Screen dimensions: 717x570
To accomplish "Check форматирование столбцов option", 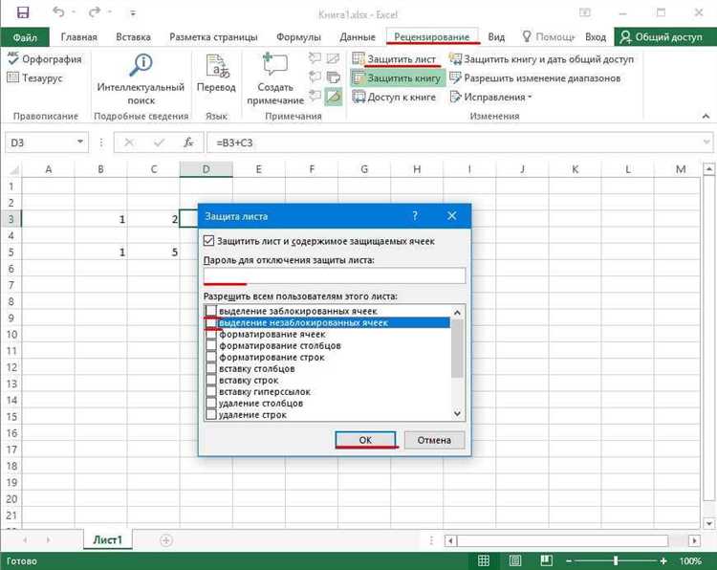I will (x=211, y=346).
